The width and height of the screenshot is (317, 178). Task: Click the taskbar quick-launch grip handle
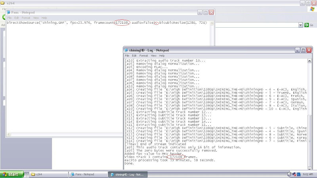point(27,174)
